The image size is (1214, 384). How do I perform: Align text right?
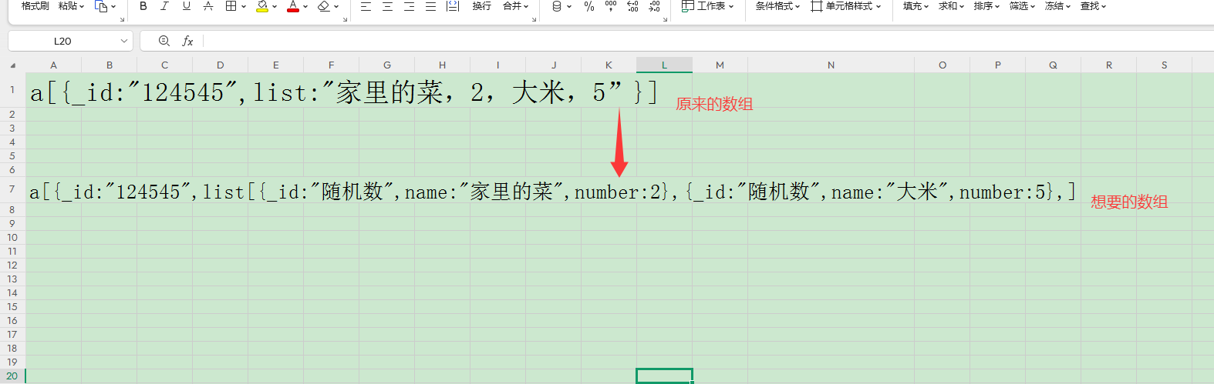click(409, 6)
